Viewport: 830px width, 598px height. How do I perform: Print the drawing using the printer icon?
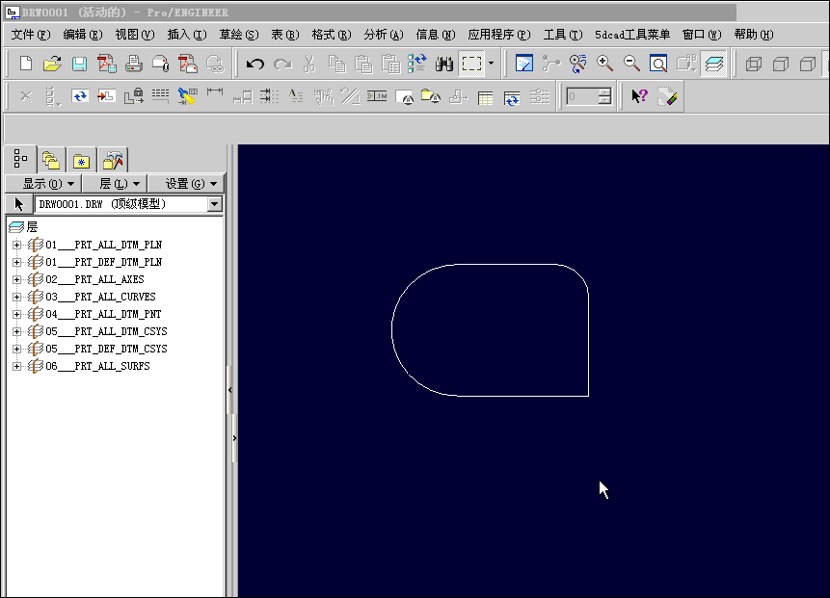(133, 64)
